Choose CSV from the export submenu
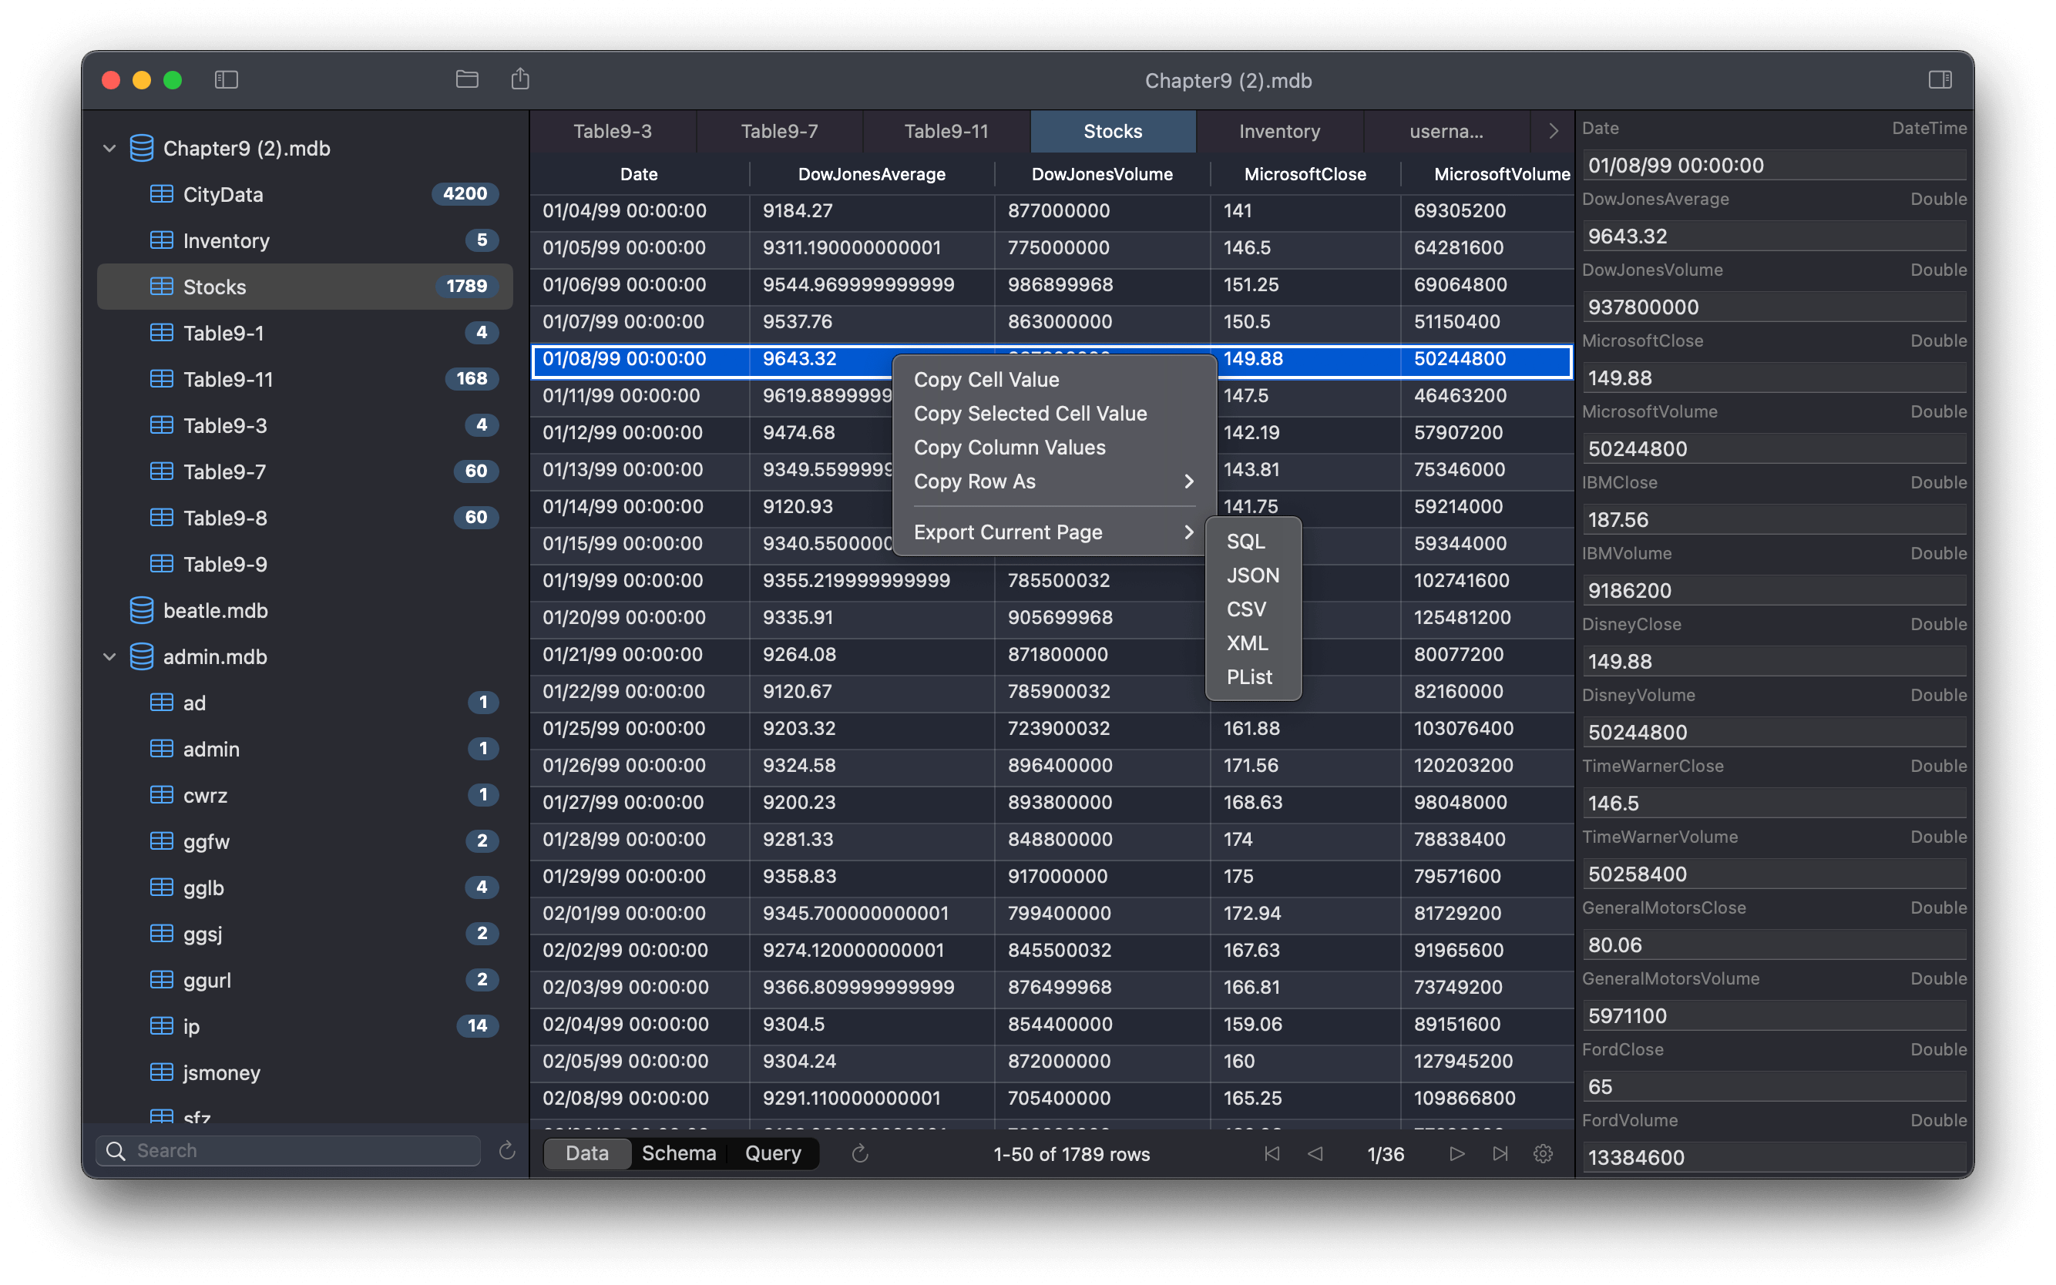The height and width of the screenshot is (1285, 2056). coord(1246,609)
